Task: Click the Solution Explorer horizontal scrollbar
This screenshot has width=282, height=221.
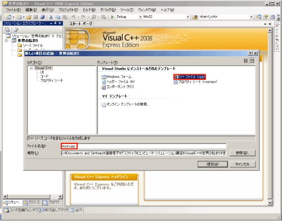Action: (x=33, y=197)
